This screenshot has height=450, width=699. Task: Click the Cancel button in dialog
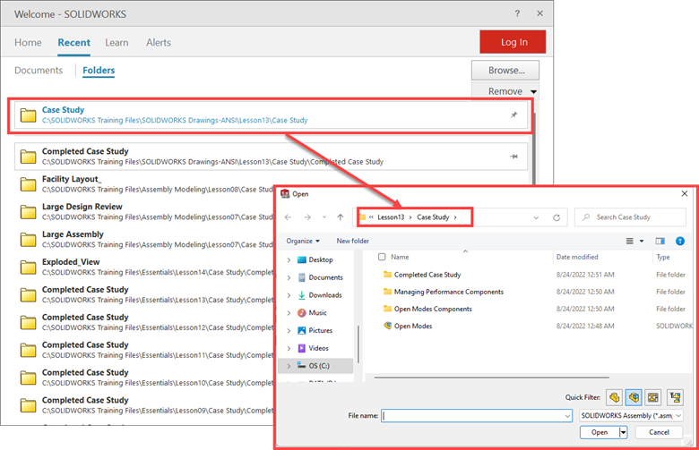659,432
